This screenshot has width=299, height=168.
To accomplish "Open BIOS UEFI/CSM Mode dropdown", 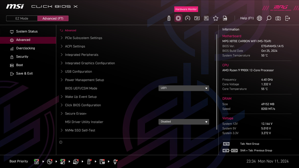I will pos(184,88).
